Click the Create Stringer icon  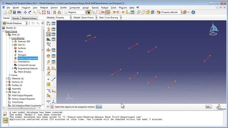[48, 62]
